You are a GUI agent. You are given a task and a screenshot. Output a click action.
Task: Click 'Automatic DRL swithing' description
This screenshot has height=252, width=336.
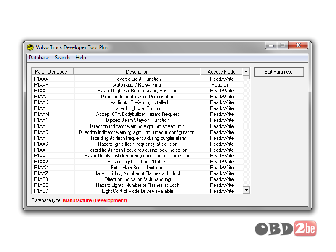click(x=137, y=85)
